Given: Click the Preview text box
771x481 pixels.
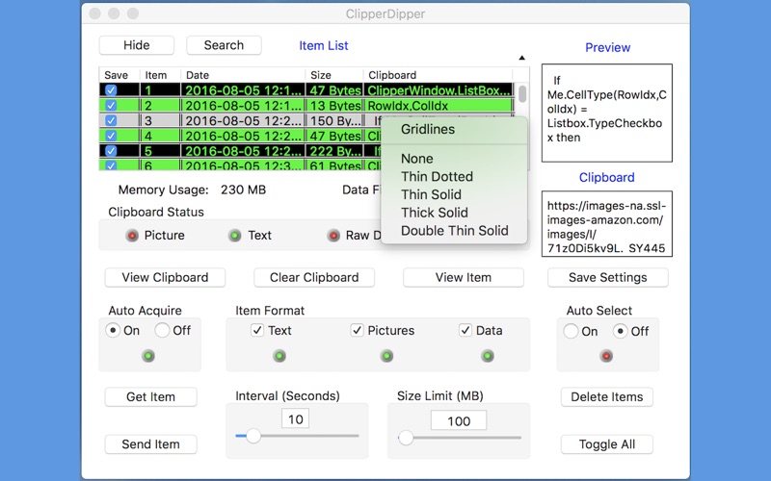Looking at the screenshot, I should click(x=607, y=113).
